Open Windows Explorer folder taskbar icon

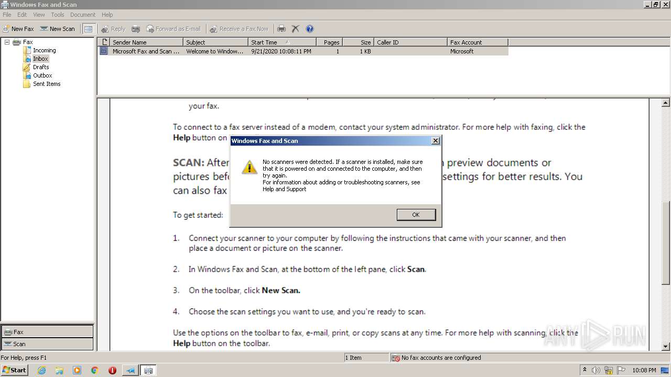[x=59, y=370]
